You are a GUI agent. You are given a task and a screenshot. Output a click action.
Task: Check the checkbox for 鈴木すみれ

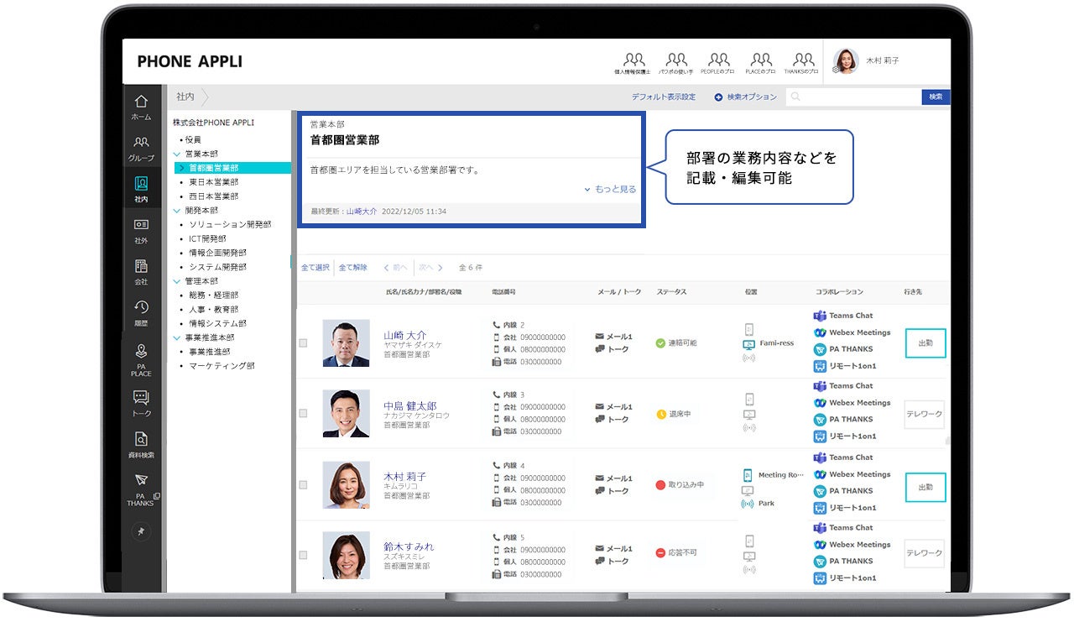303,555
